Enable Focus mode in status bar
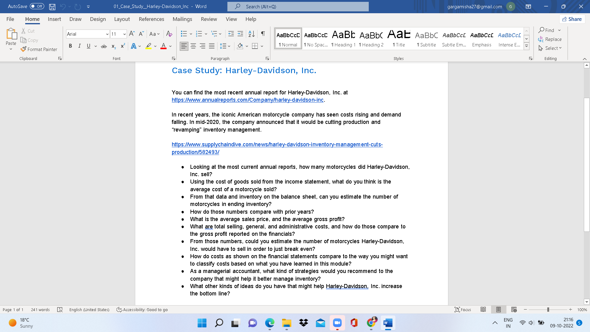Image resolution: width=590 pixels, height=332 pixels. pos(463,310)
